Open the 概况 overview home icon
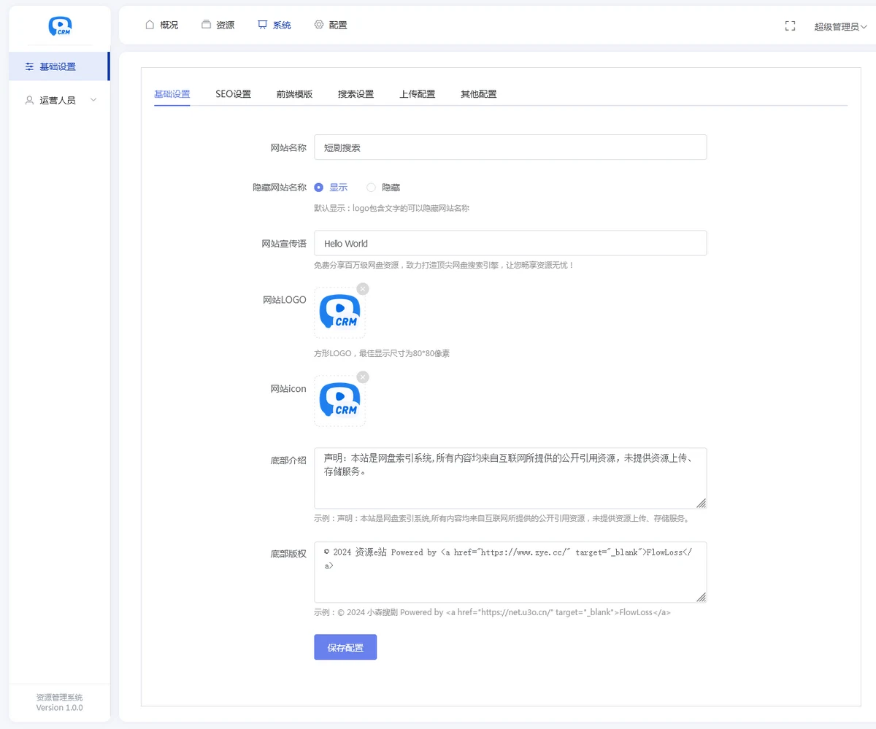Screen dimensions: 876x729 [x=150, y=25]
